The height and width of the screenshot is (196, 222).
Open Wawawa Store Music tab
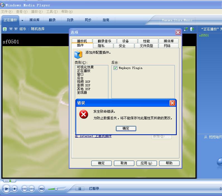(177, 20)
